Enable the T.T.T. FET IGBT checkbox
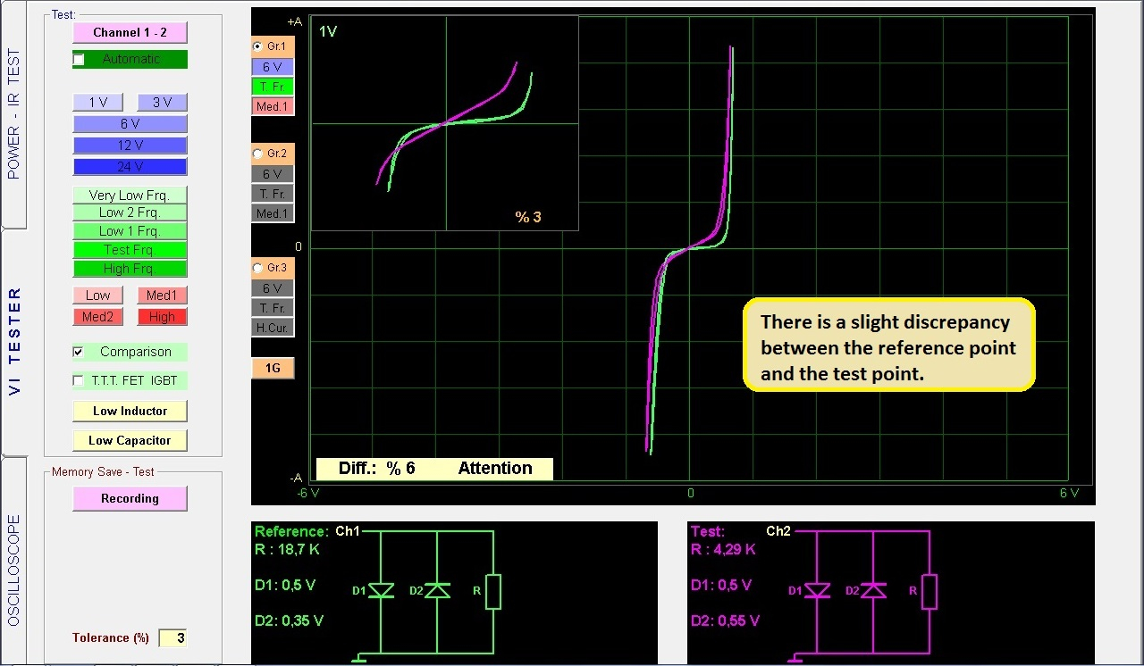Screen dimensions: 1144x666 [x=79, y=381]
